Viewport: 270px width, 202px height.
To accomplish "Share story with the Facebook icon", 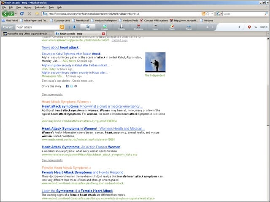I will pyautogui.click(x=67, y=86).
